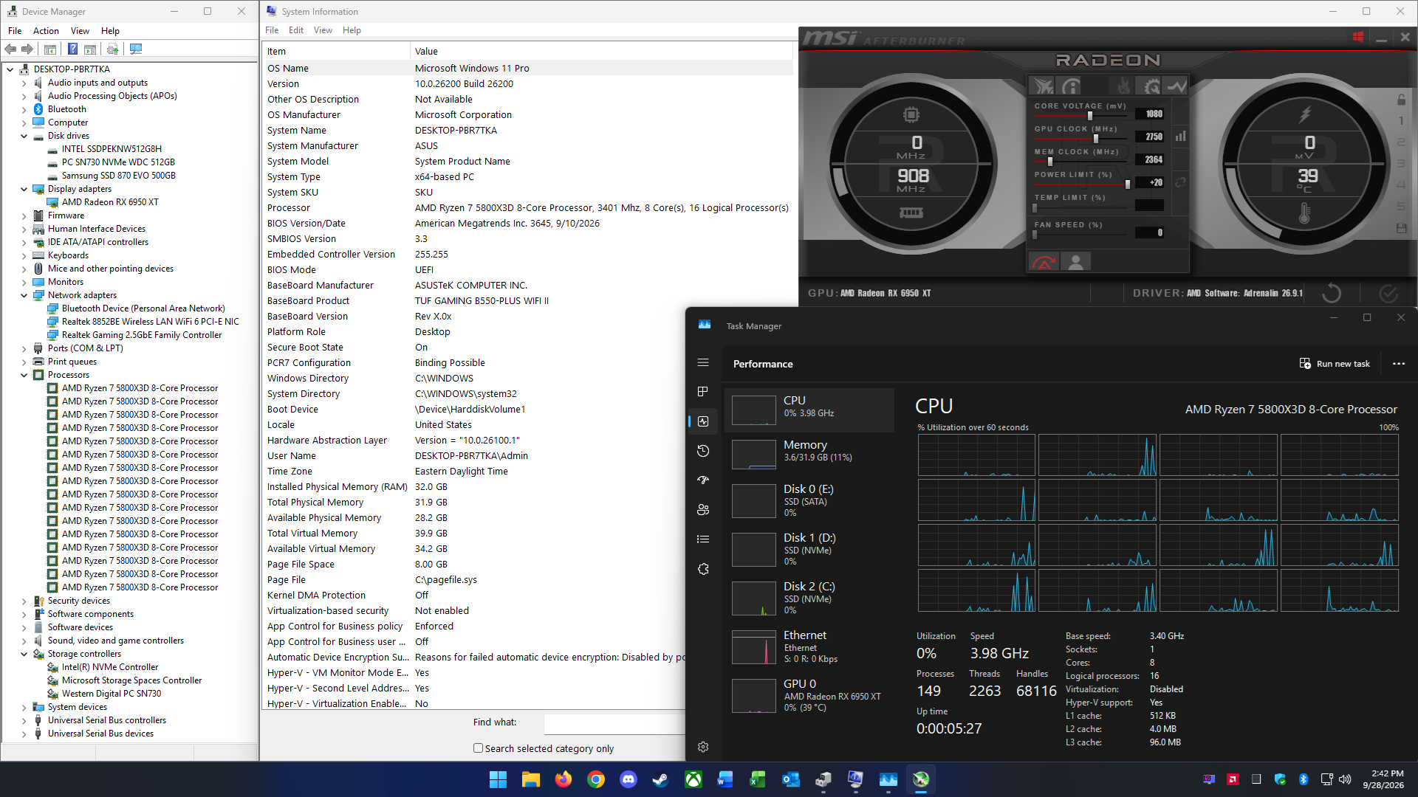Open Task Manager Startup apps icon
Viewport: 1418px width, 797px height.
point(703,480)
